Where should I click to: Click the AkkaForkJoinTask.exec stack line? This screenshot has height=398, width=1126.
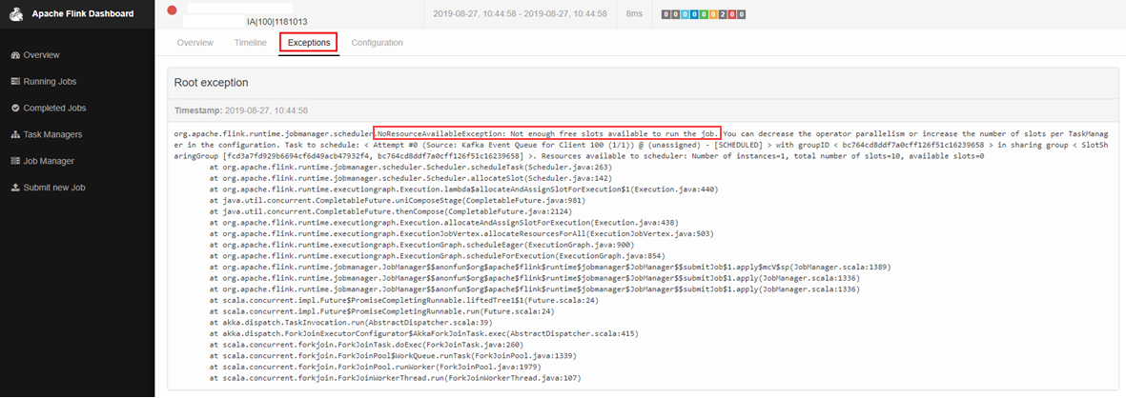[x=423, y=333]
